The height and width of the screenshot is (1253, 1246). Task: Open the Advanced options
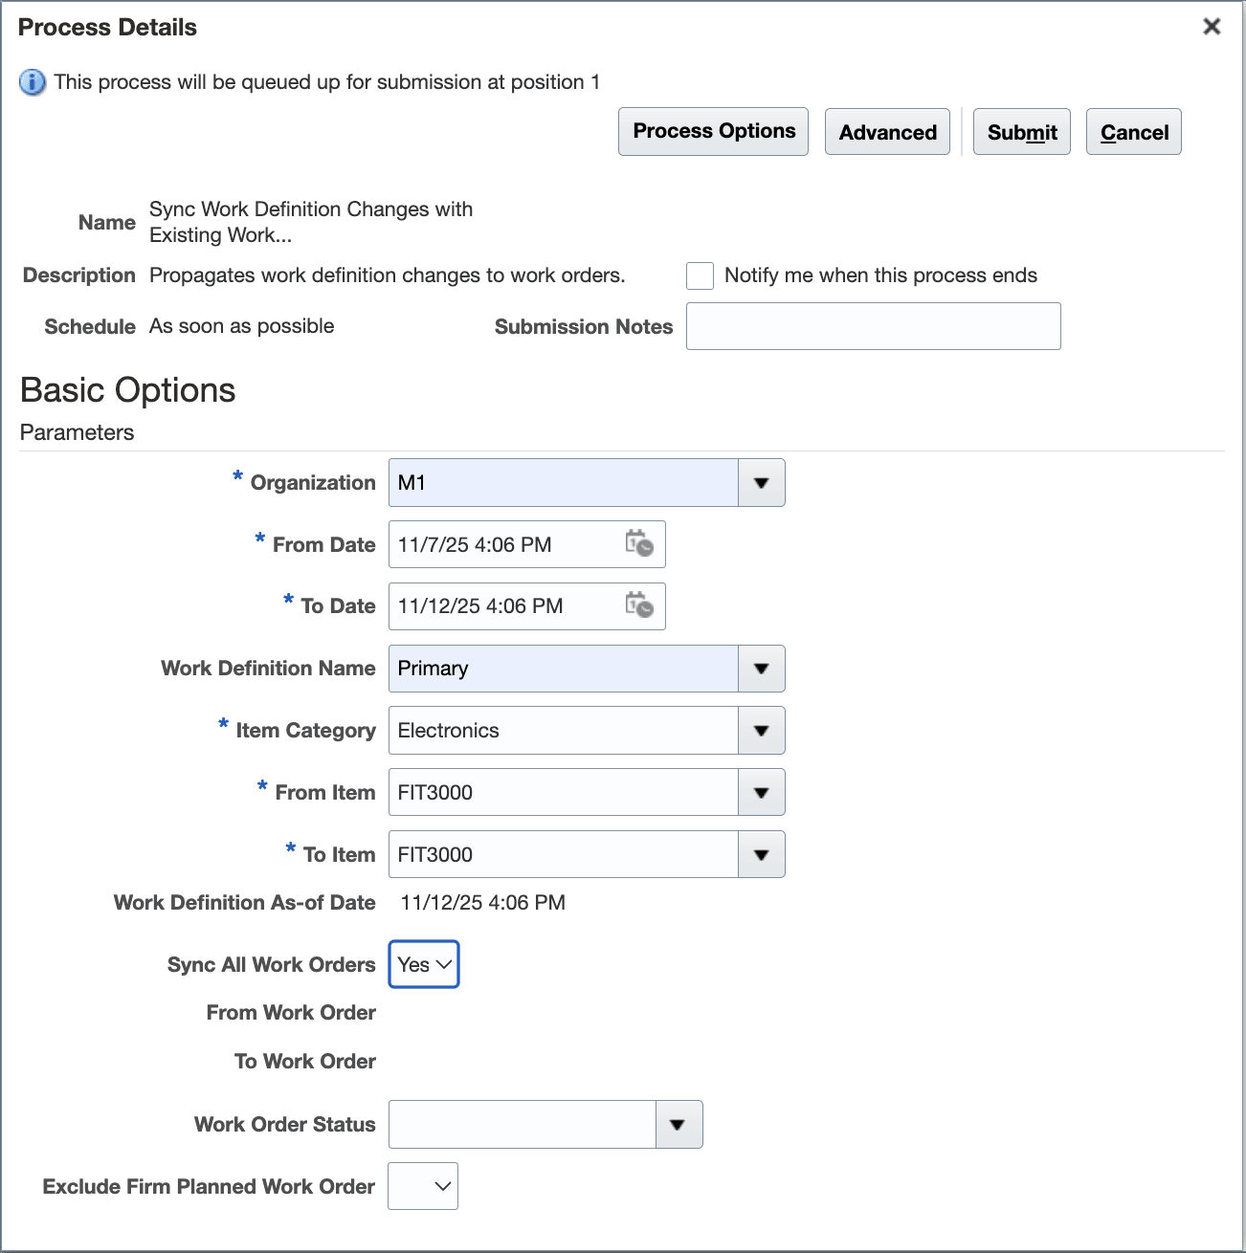coord(886,131)
